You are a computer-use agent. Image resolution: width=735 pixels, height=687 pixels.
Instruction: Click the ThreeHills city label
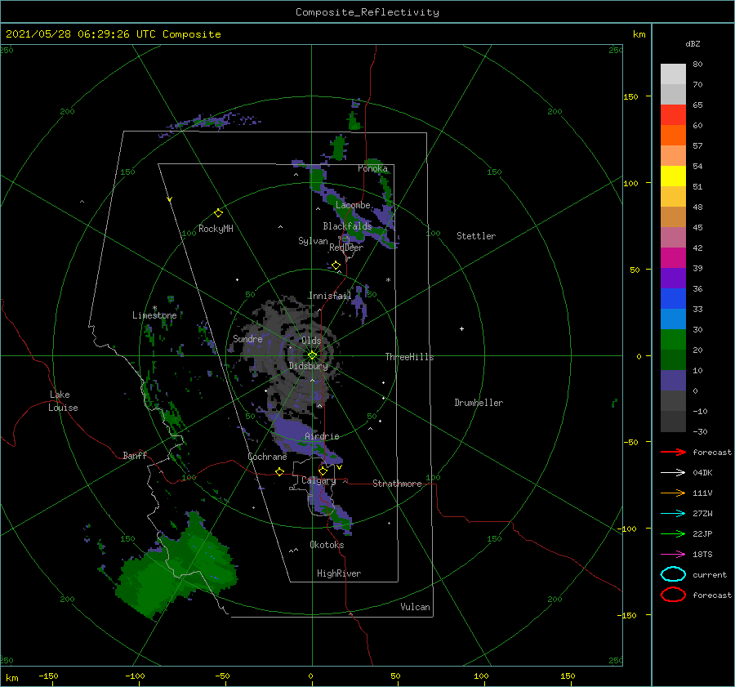click(x=409, y=357)
